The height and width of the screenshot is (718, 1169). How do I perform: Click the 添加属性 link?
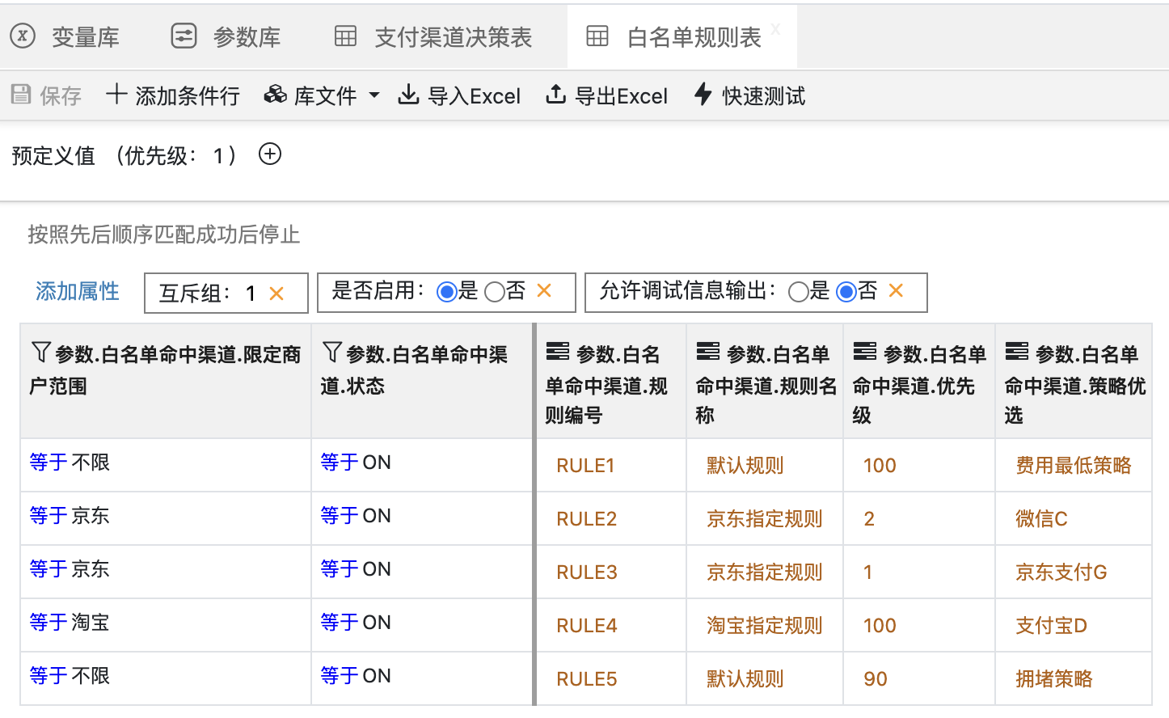[x=78, y=291]
